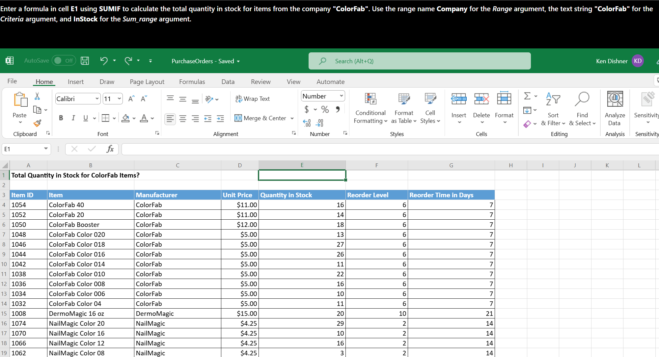This screenshot has height=357, width=659.
Task: Open Find & Select menu
Action: click(x=582, y=109)
